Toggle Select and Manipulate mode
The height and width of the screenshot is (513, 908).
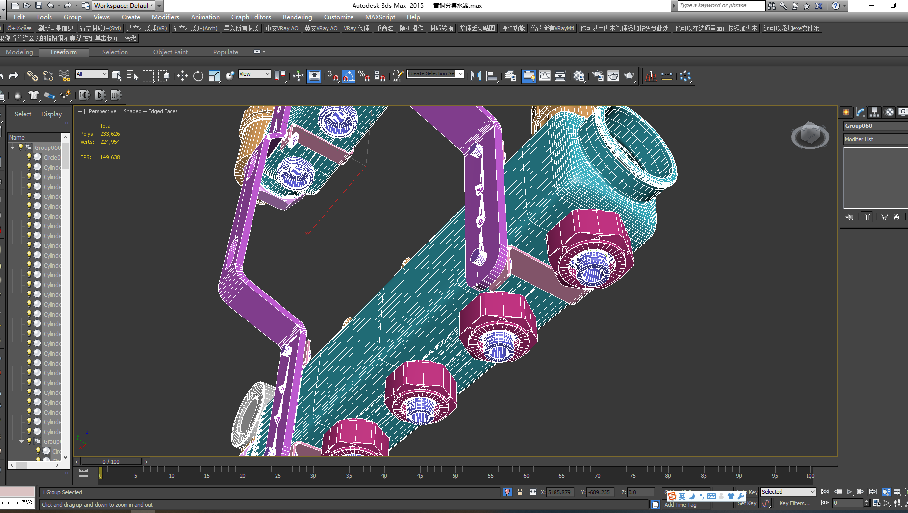(298, 75)
